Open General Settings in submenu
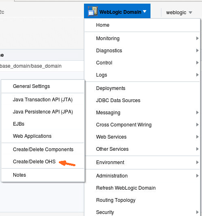 32,86
